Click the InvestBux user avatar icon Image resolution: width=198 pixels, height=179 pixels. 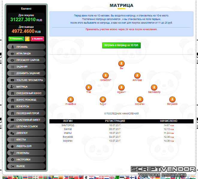pyautogui.click(x=70, y=100)
